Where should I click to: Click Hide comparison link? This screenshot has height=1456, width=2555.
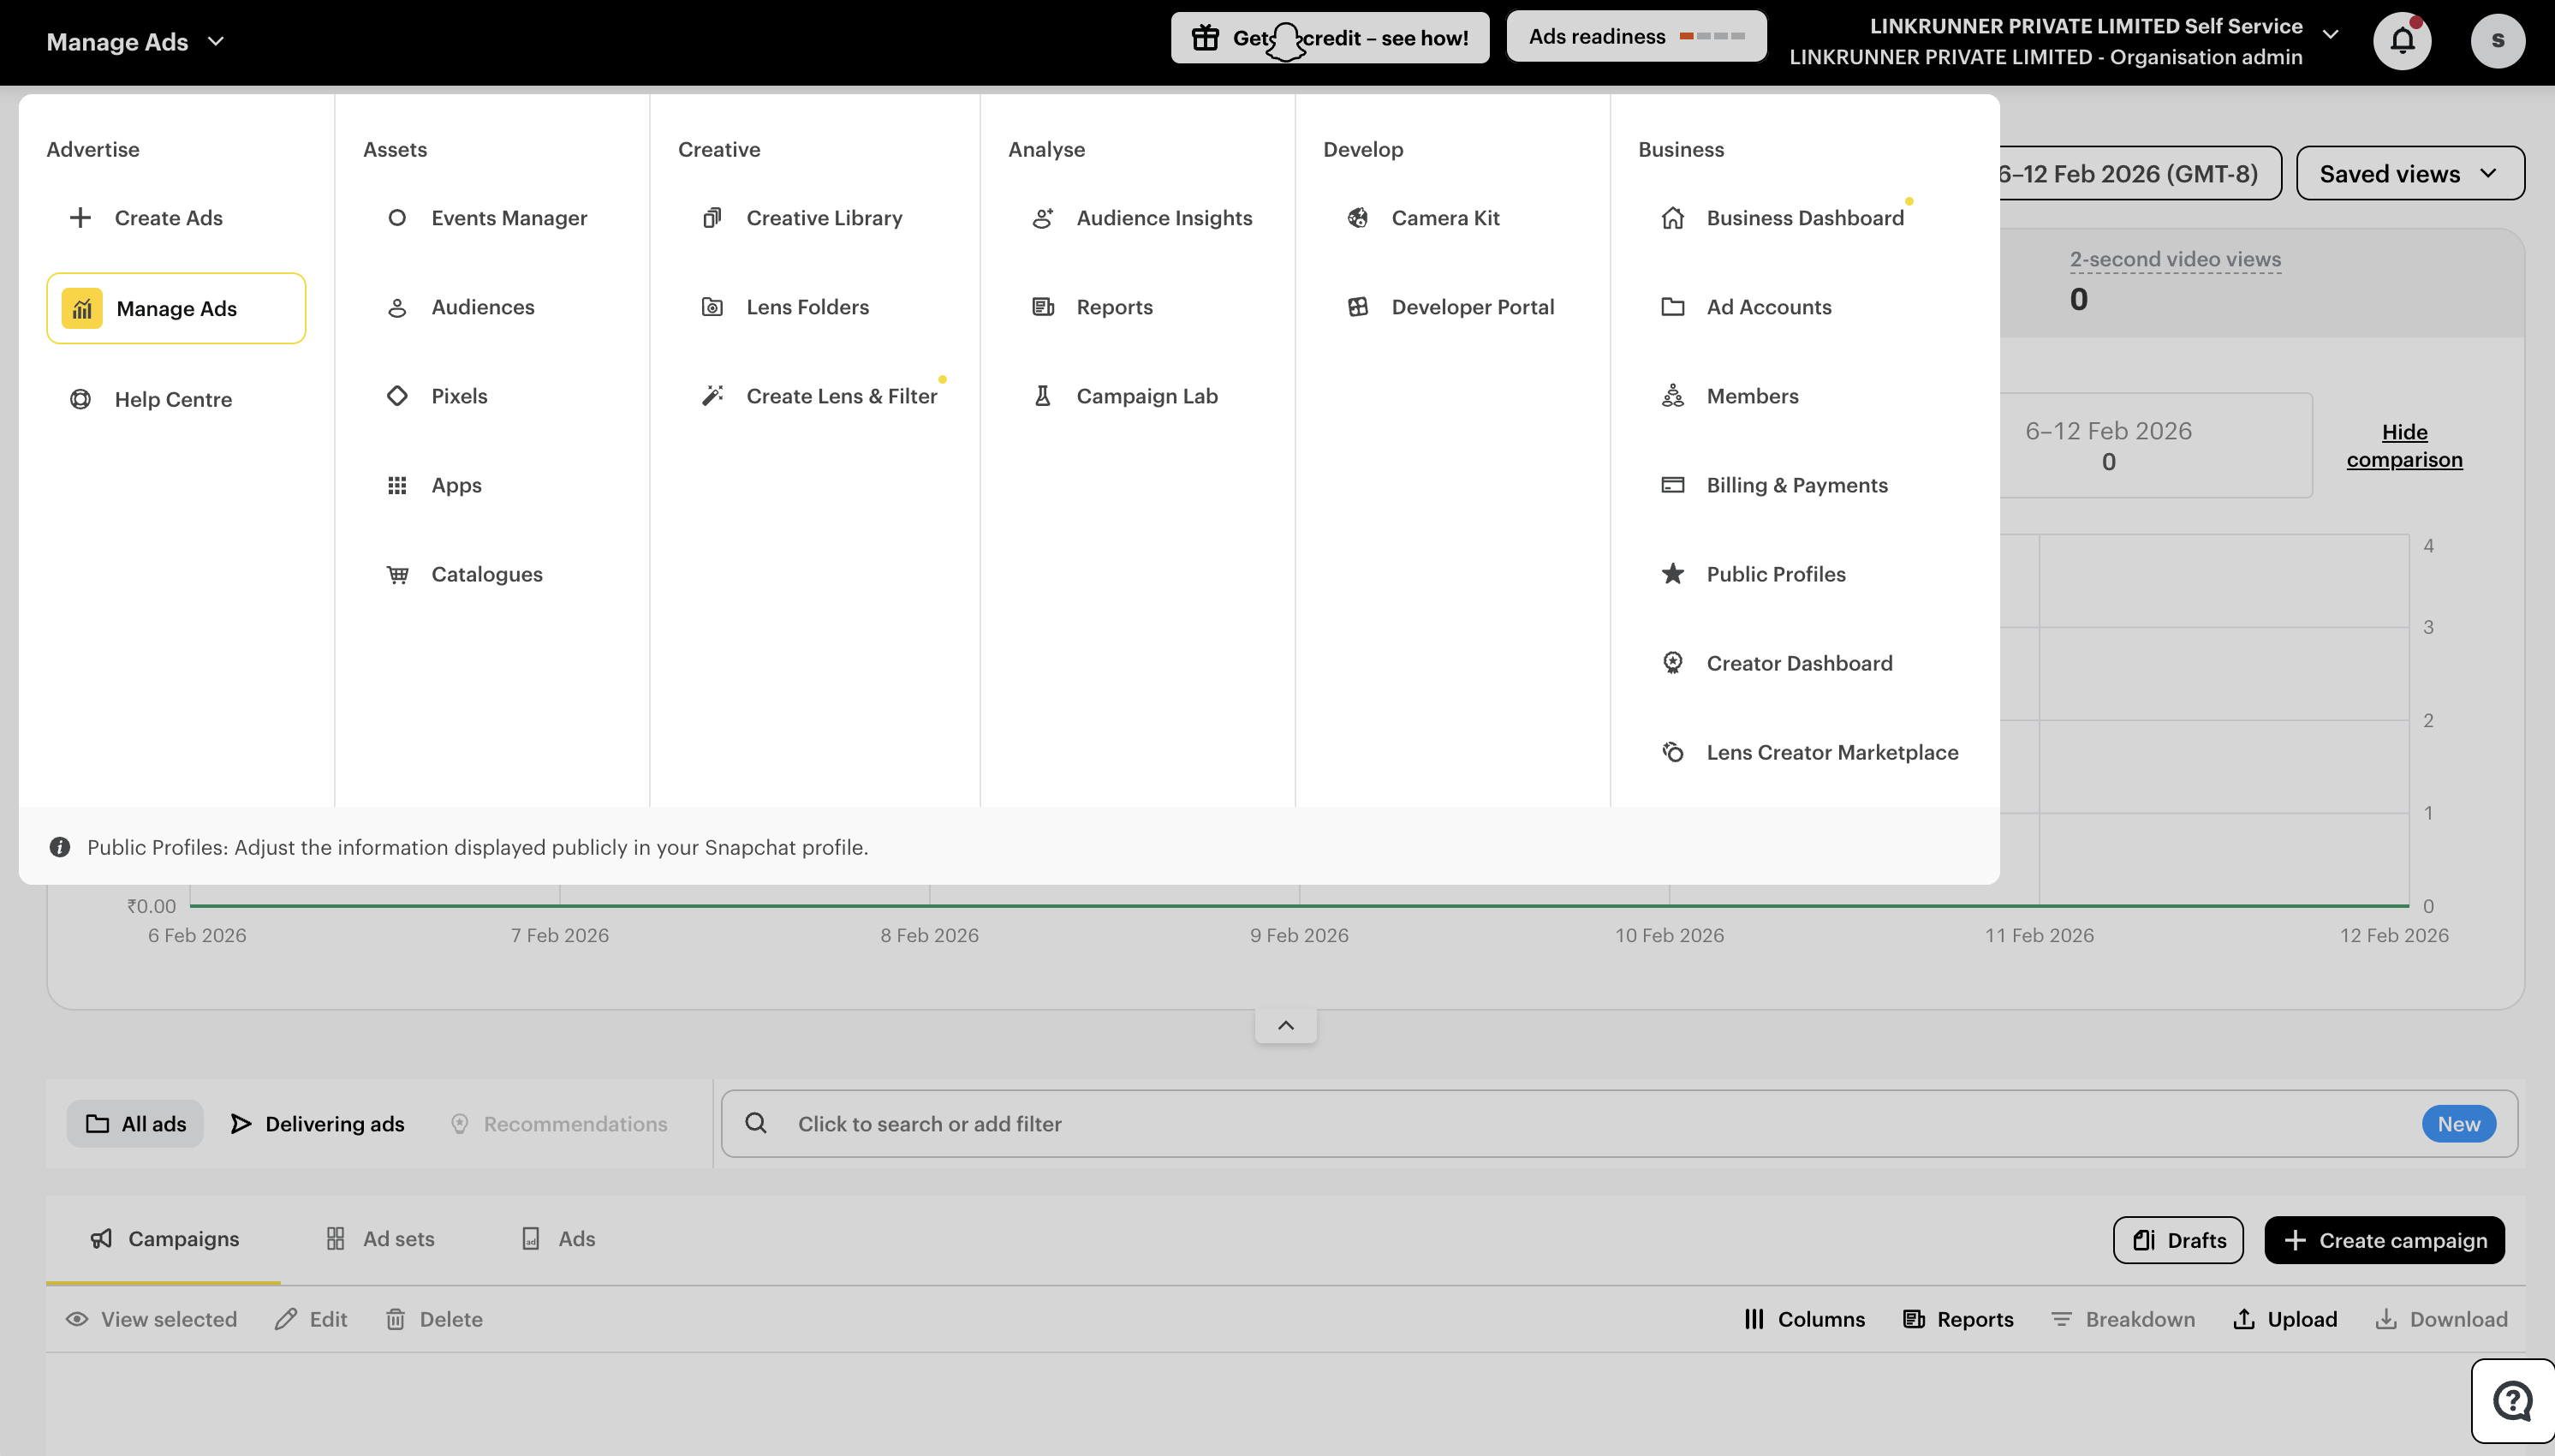pos(2404,445)
